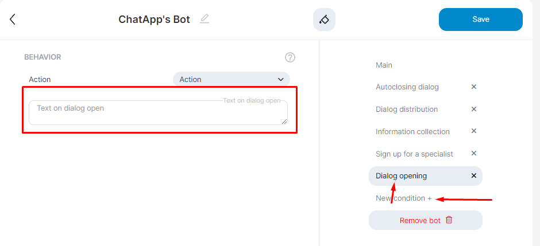Click the pencil icon to rename bot

[205, 19]
